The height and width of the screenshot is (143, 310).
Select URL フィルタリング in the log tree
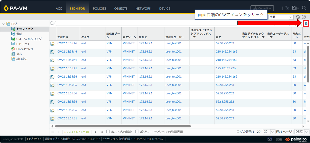pyautogui.click(x=29, y=39)
